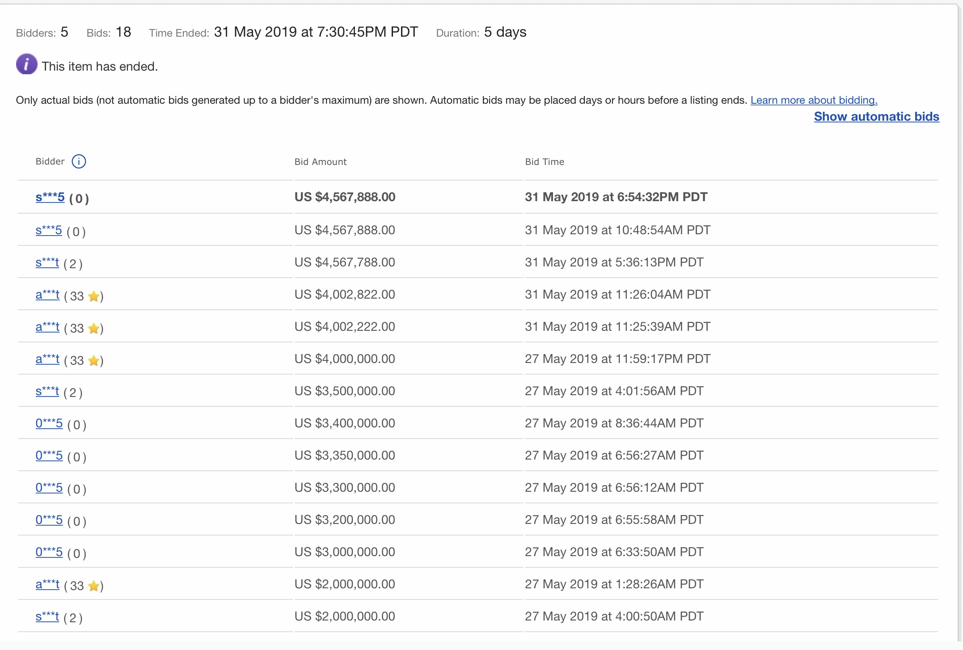
Task: Open 0***5 bidder with $3,350,000.00 bid
Action: click(49, 456)
